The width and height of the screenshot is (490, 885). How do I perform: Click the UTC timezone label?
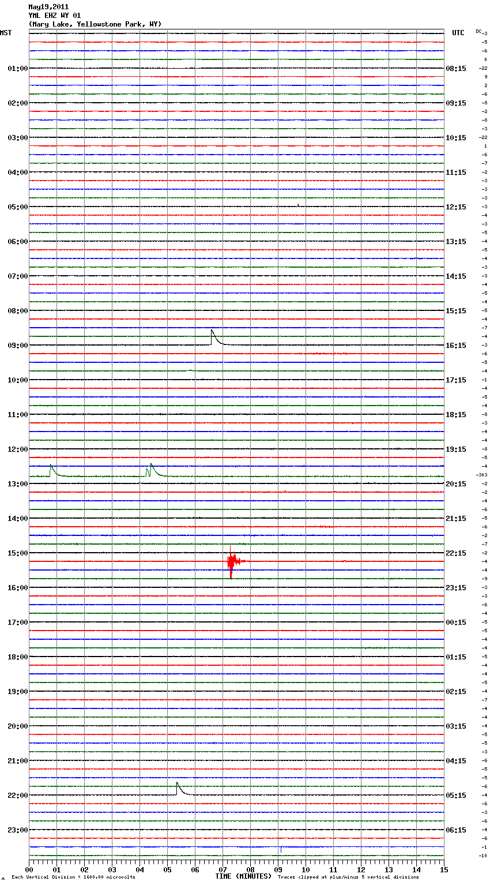coord(458,33)
